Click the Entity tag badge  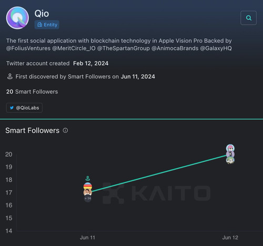pos(47,25)
